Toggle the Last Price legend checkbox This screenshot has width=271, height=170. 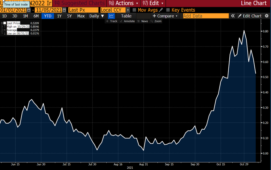pyautogui.click(x=5, y=23)
